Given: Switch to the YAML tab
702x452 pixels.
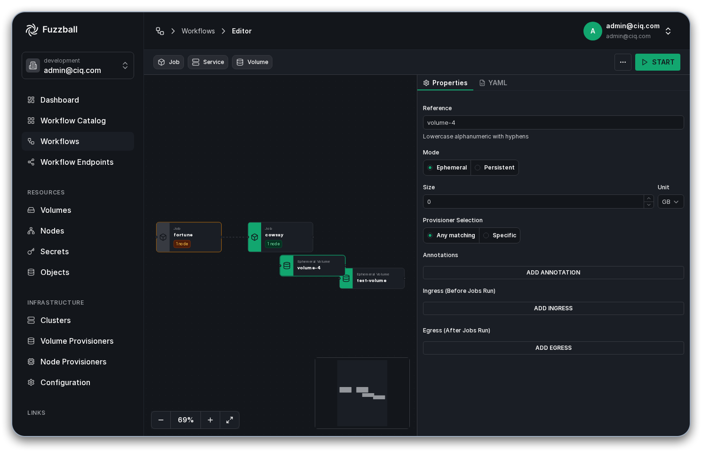Looking at the screenshot, I should [493, 83].
